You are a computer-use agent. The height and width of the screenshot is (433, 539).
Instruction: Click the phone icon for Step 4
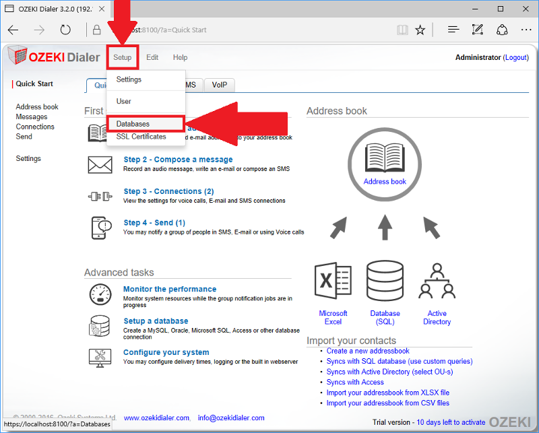click(100, 228)
